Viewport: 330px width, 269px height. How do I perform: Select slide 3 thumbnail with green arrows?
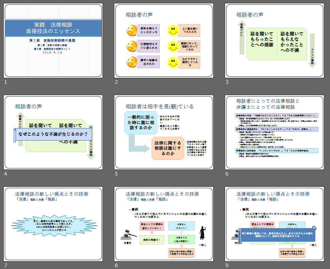tap(274, 41)
